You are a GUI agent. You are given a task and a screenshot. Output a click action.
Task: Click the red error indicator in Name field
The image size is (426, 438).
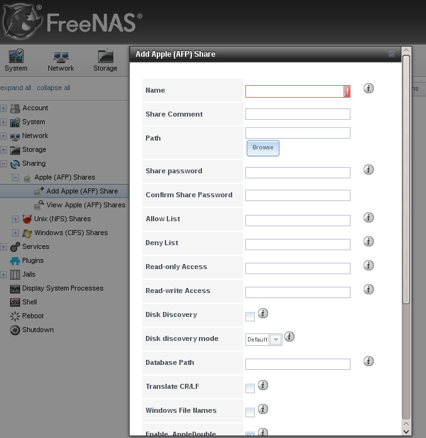click(347, 91)
